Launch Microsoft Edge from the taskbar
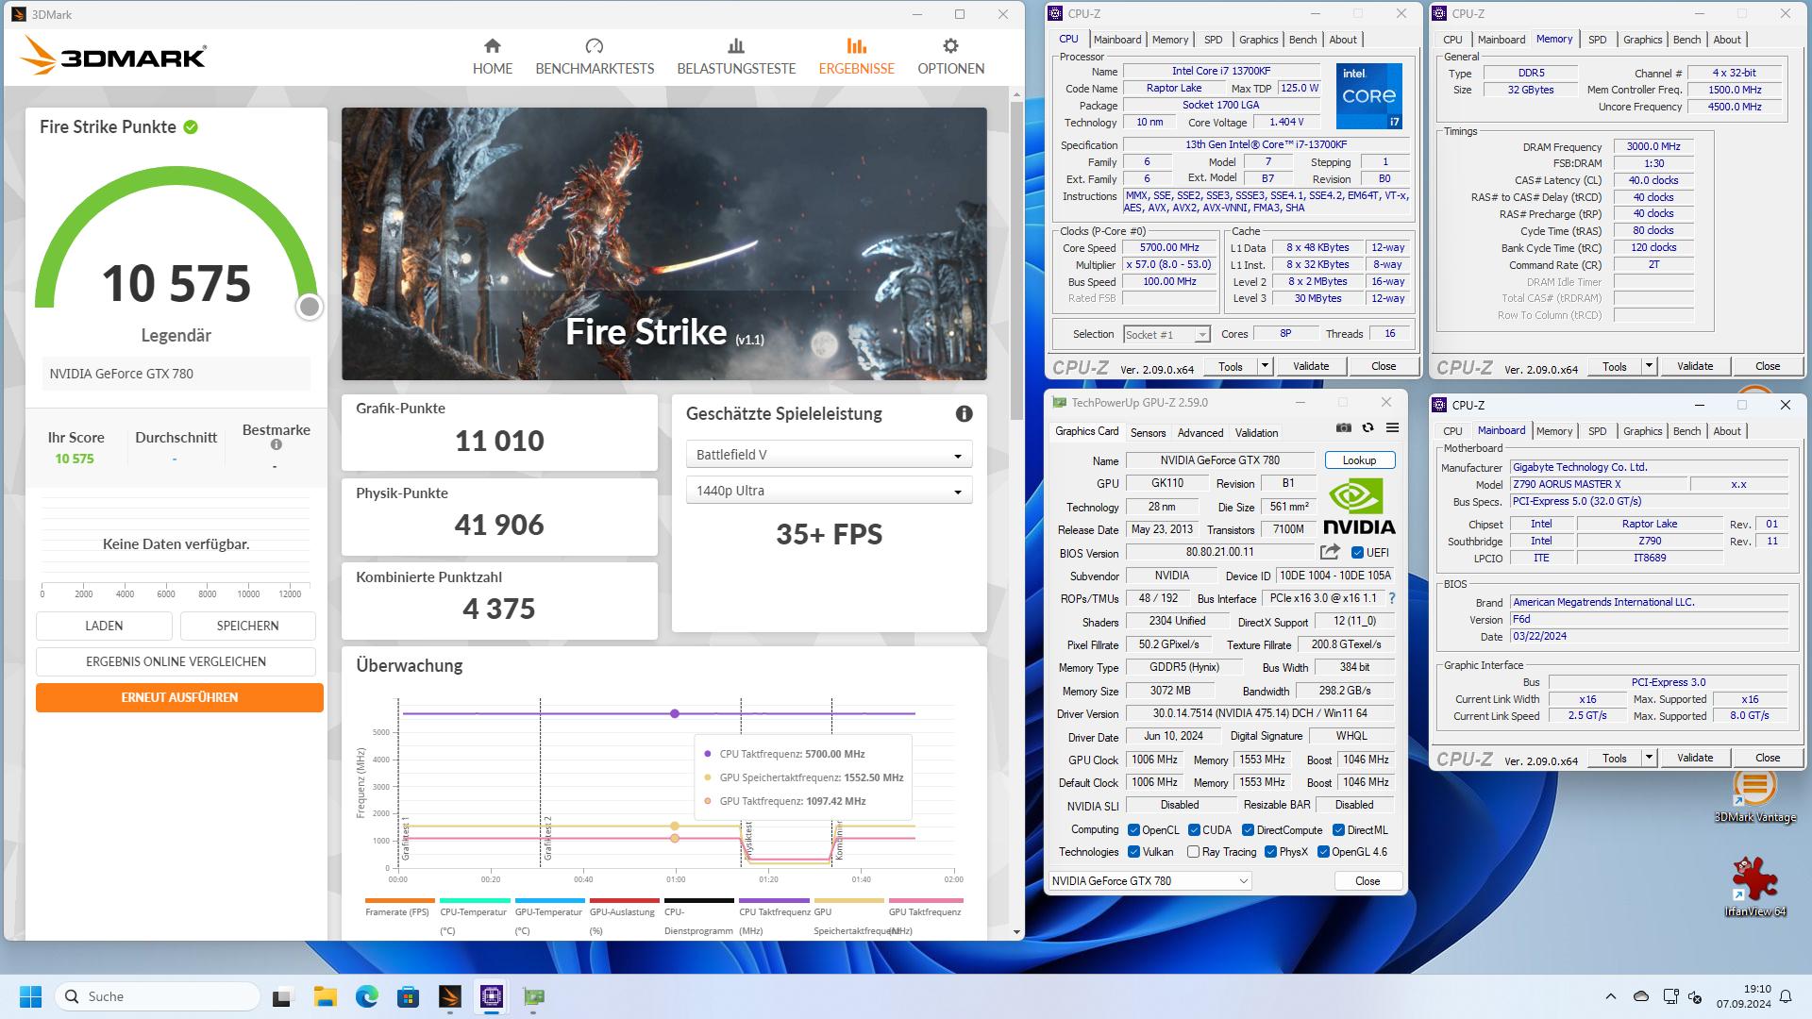This screenshot has width=1812, height=1019. tap(366, 996)
